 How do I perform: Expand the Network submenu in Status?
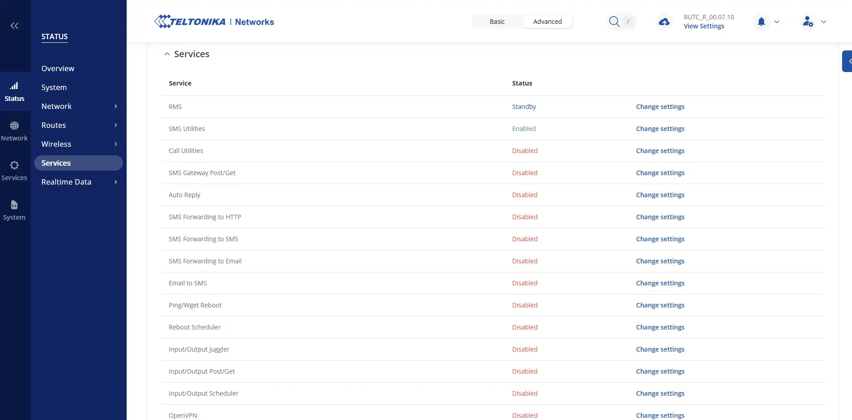pyautogui.click(x=116, y=106)
